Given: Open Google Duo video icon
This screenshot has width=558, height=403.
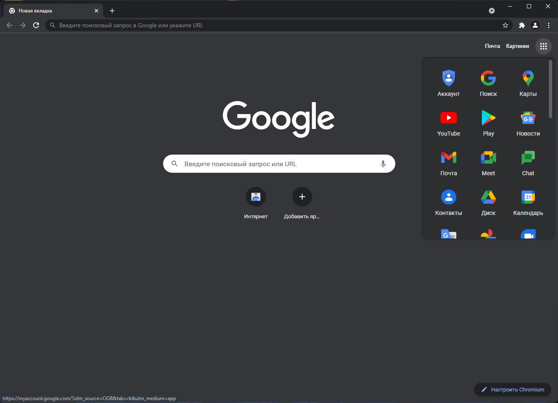Looking at the screenshot, I should (x=528, y=234).
